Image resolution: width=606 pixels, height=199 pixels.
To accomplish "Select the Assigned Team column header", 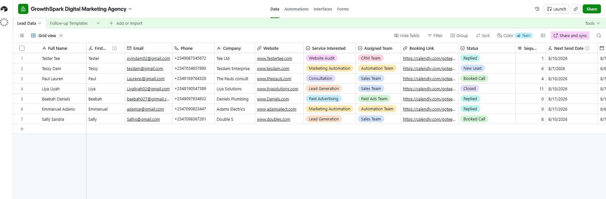I will (378, 48).
